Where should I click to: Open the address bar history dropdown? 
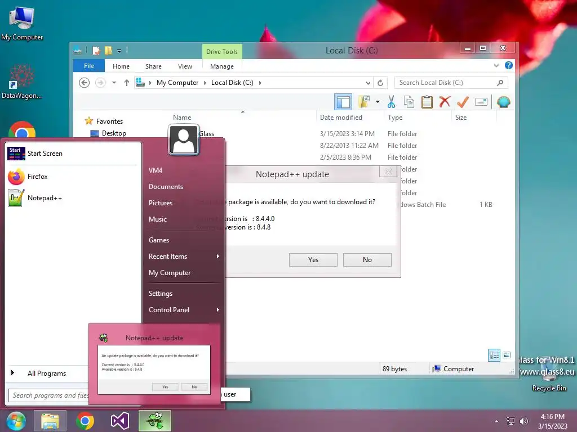(368, 83)
